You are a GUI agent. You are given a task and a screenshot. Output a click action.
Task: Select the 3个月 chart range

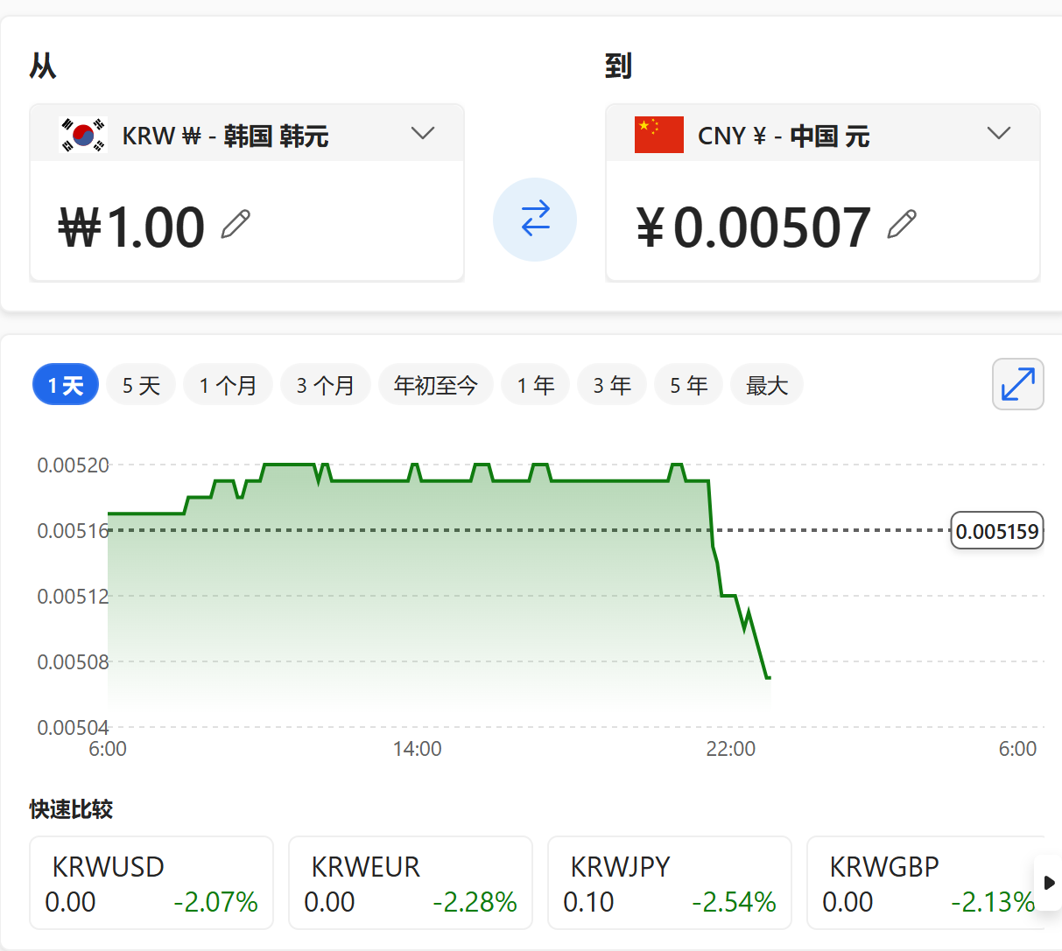325,385
